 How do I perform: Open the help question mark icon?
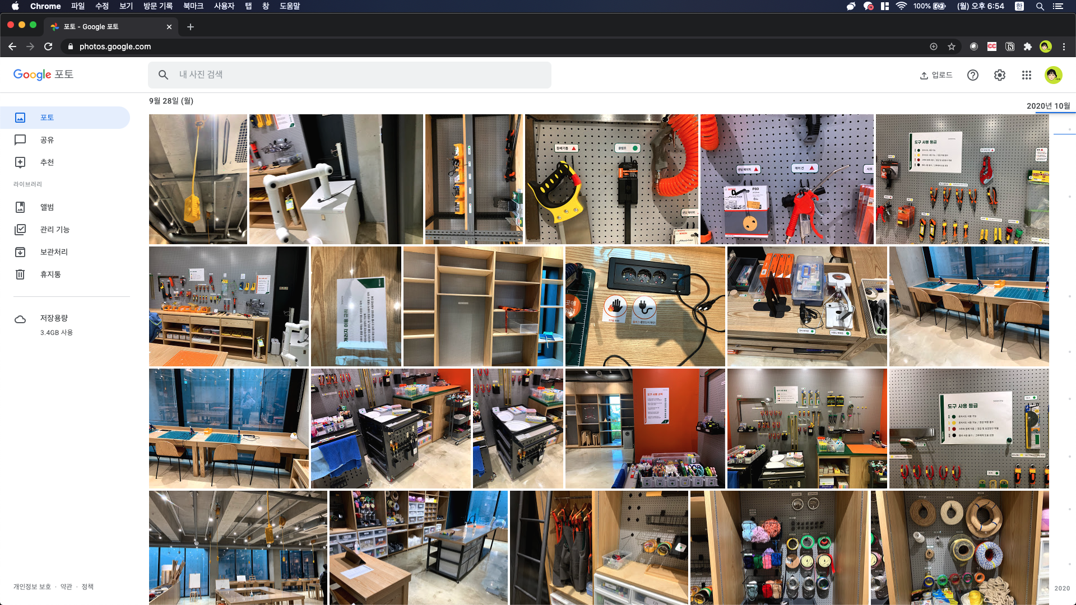coord(972,75)
